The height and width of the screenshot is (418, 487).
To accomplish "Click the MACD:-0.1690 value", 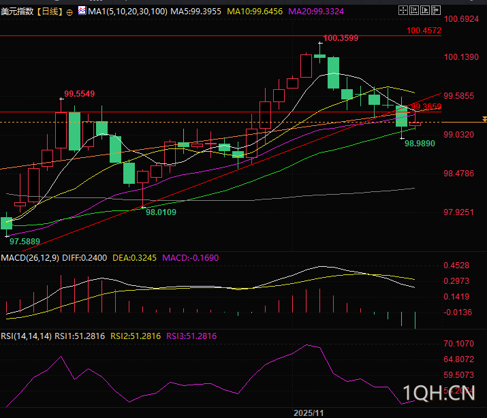I will (191, 258).
